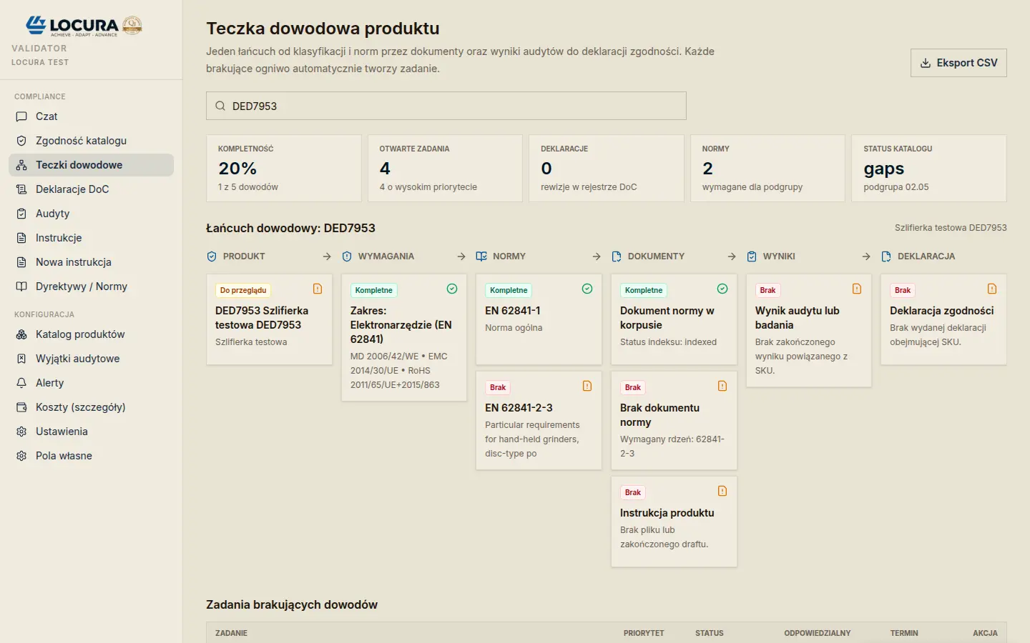Click warning icon on DED7953 Szlifierka card
Screen dimensions: 1030x643
coord(318,289)
